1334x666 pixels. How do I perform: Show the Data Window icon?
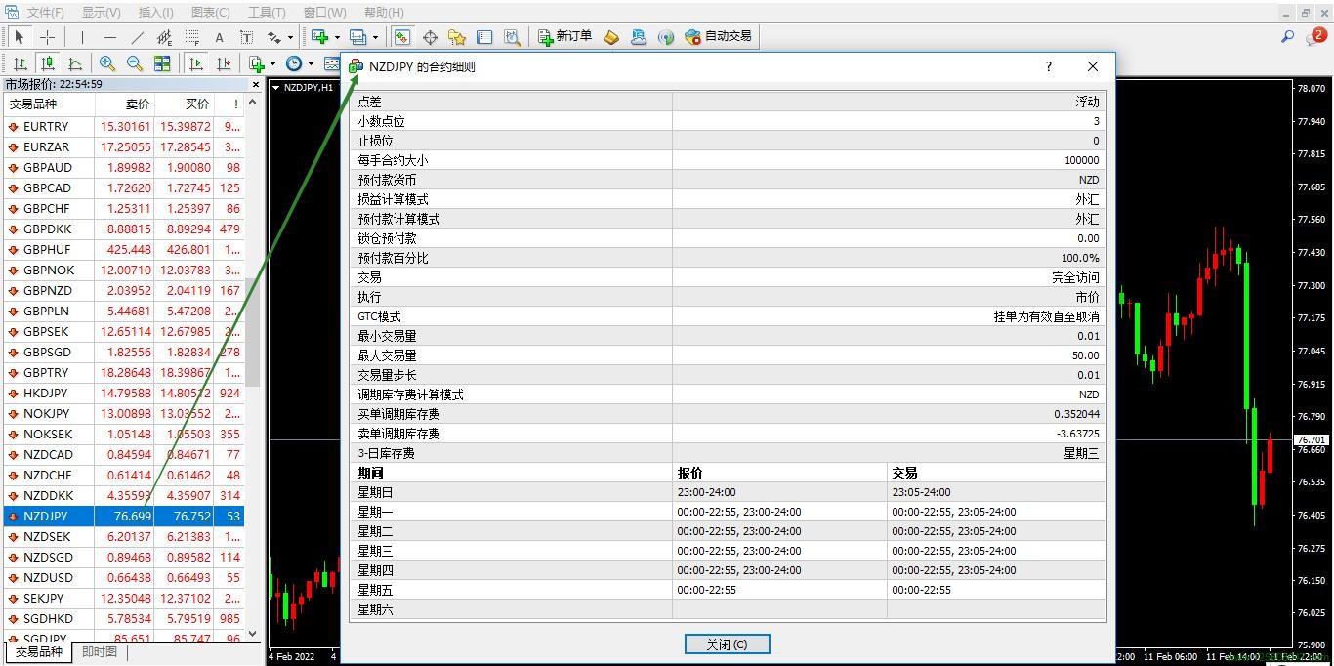(429, 37)
